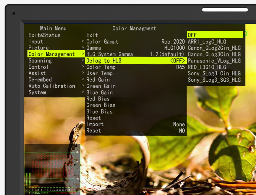Select Exit&Status in Main Menu
Image resolution: width=256 pixels, height=195 pixels.
[x=44, y=35]
